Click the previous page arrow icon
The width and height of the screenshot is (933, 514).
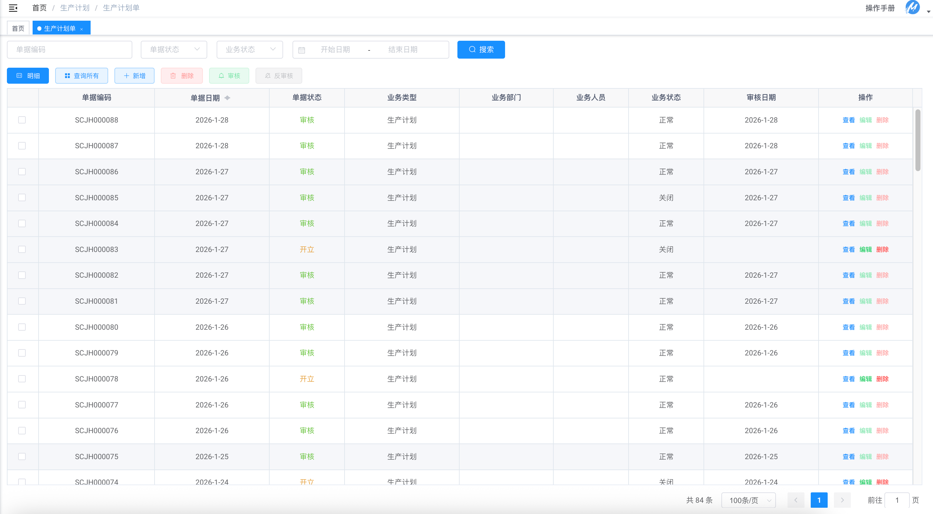tap(796, 500)
